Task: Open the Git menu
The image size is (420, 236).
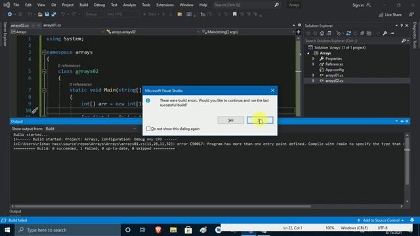Action: [54, 5]
